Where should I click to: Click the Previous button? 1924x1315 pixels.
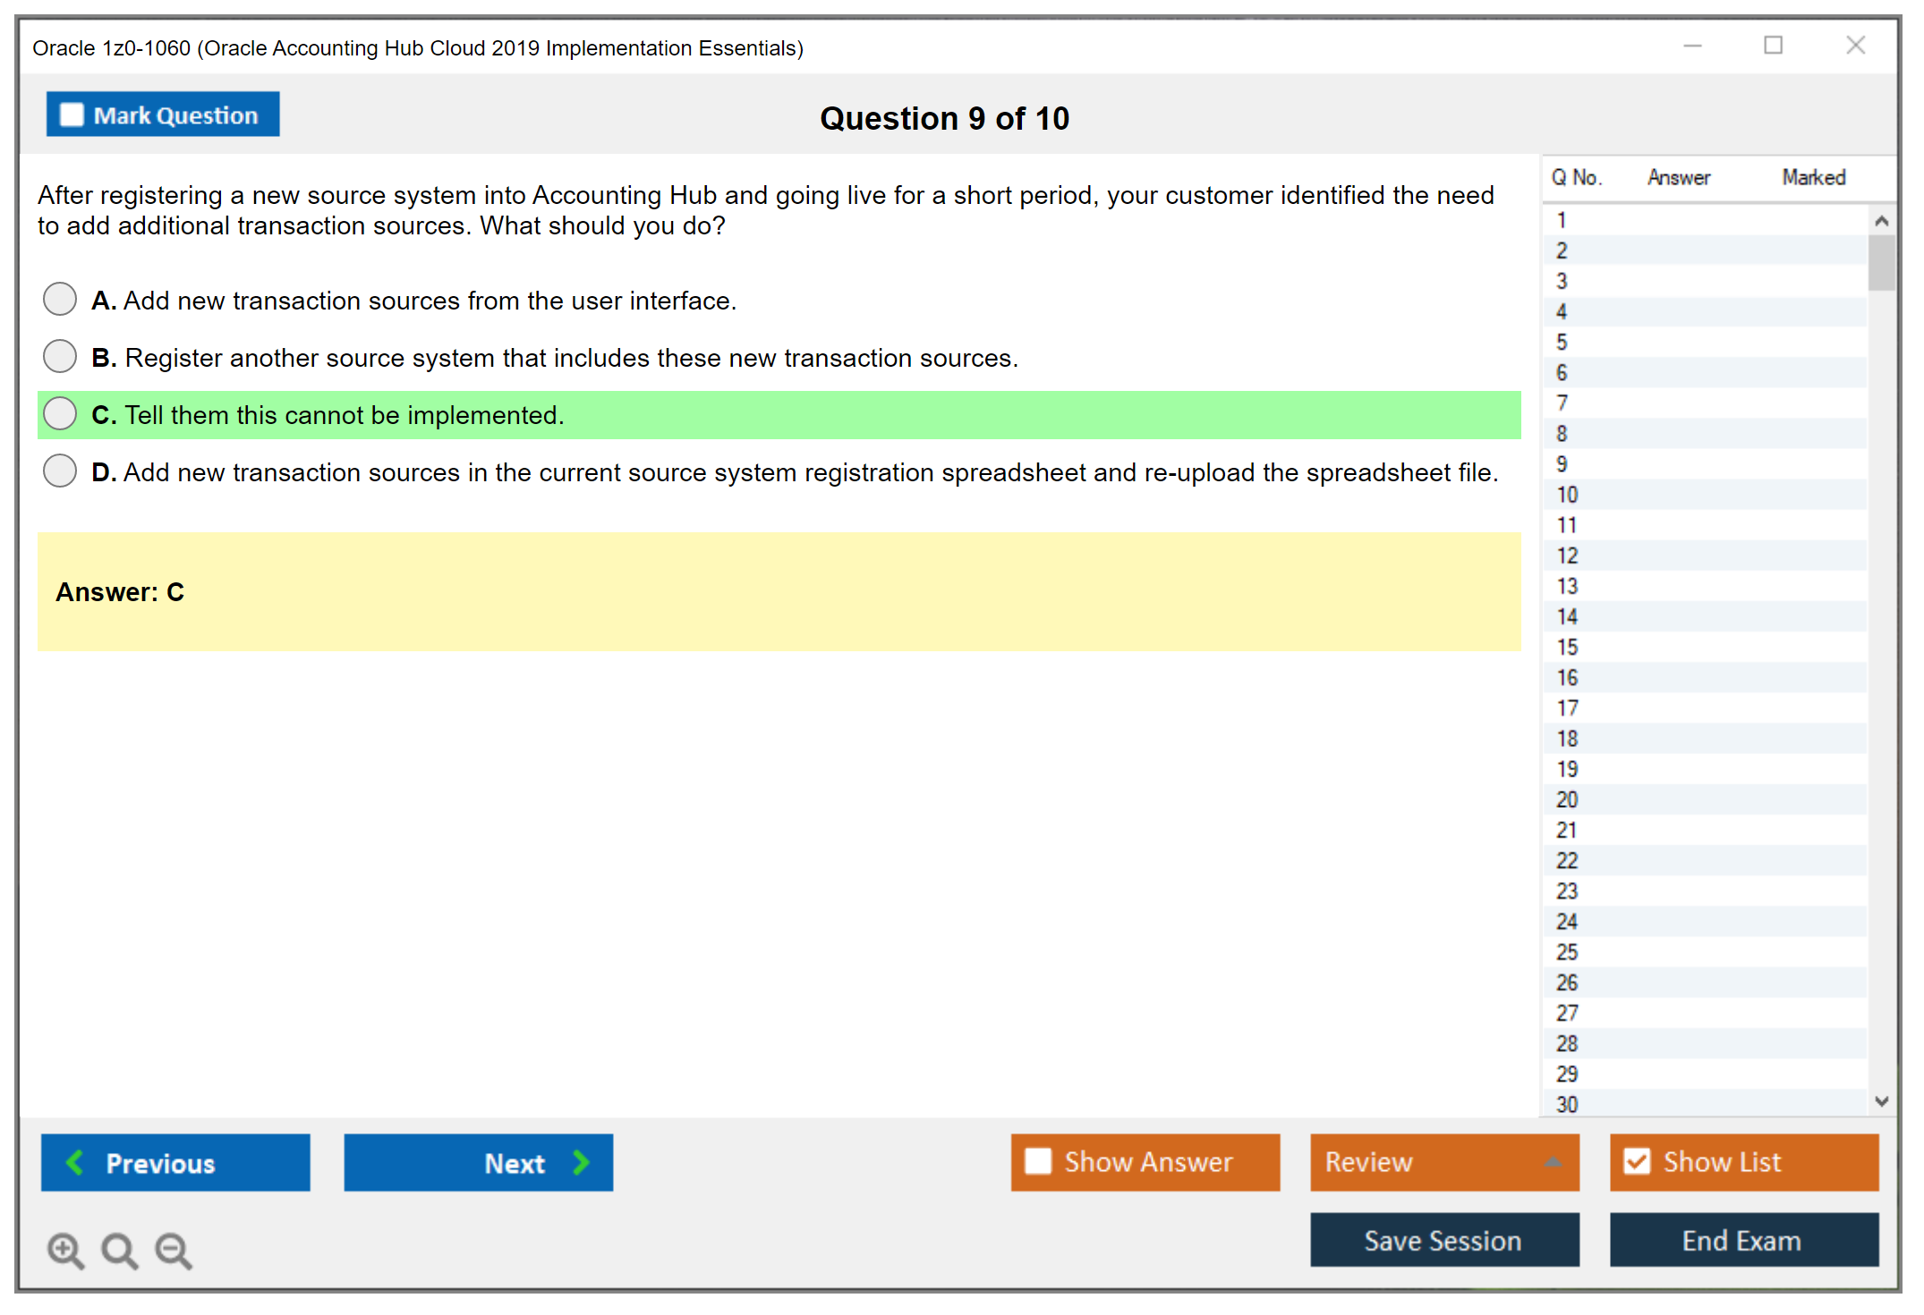click(175, 1162)
